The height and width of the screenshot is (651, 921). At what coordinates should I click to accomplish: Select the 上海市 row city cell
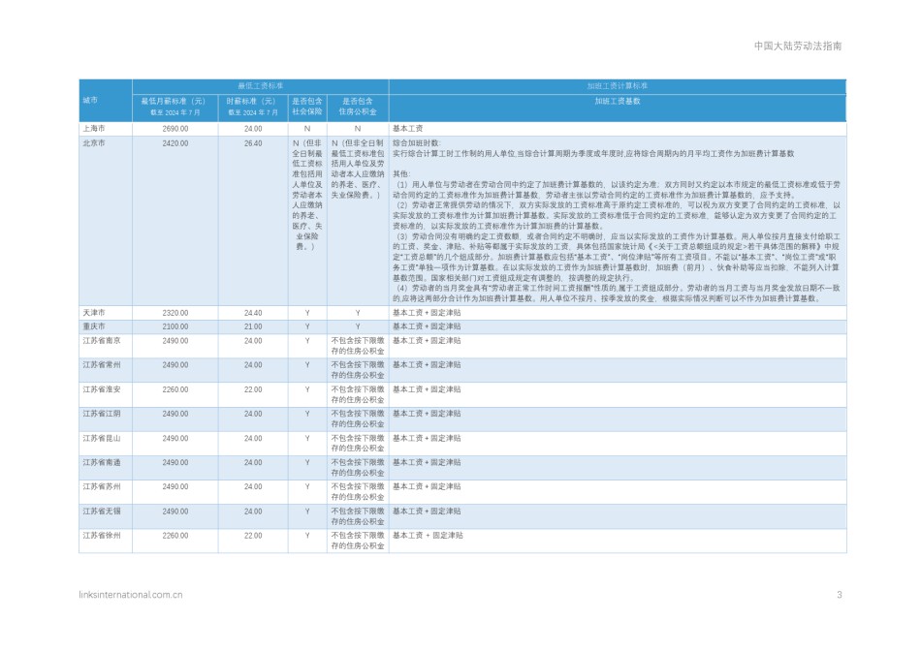pyautogui.click(x=106, y=129)
